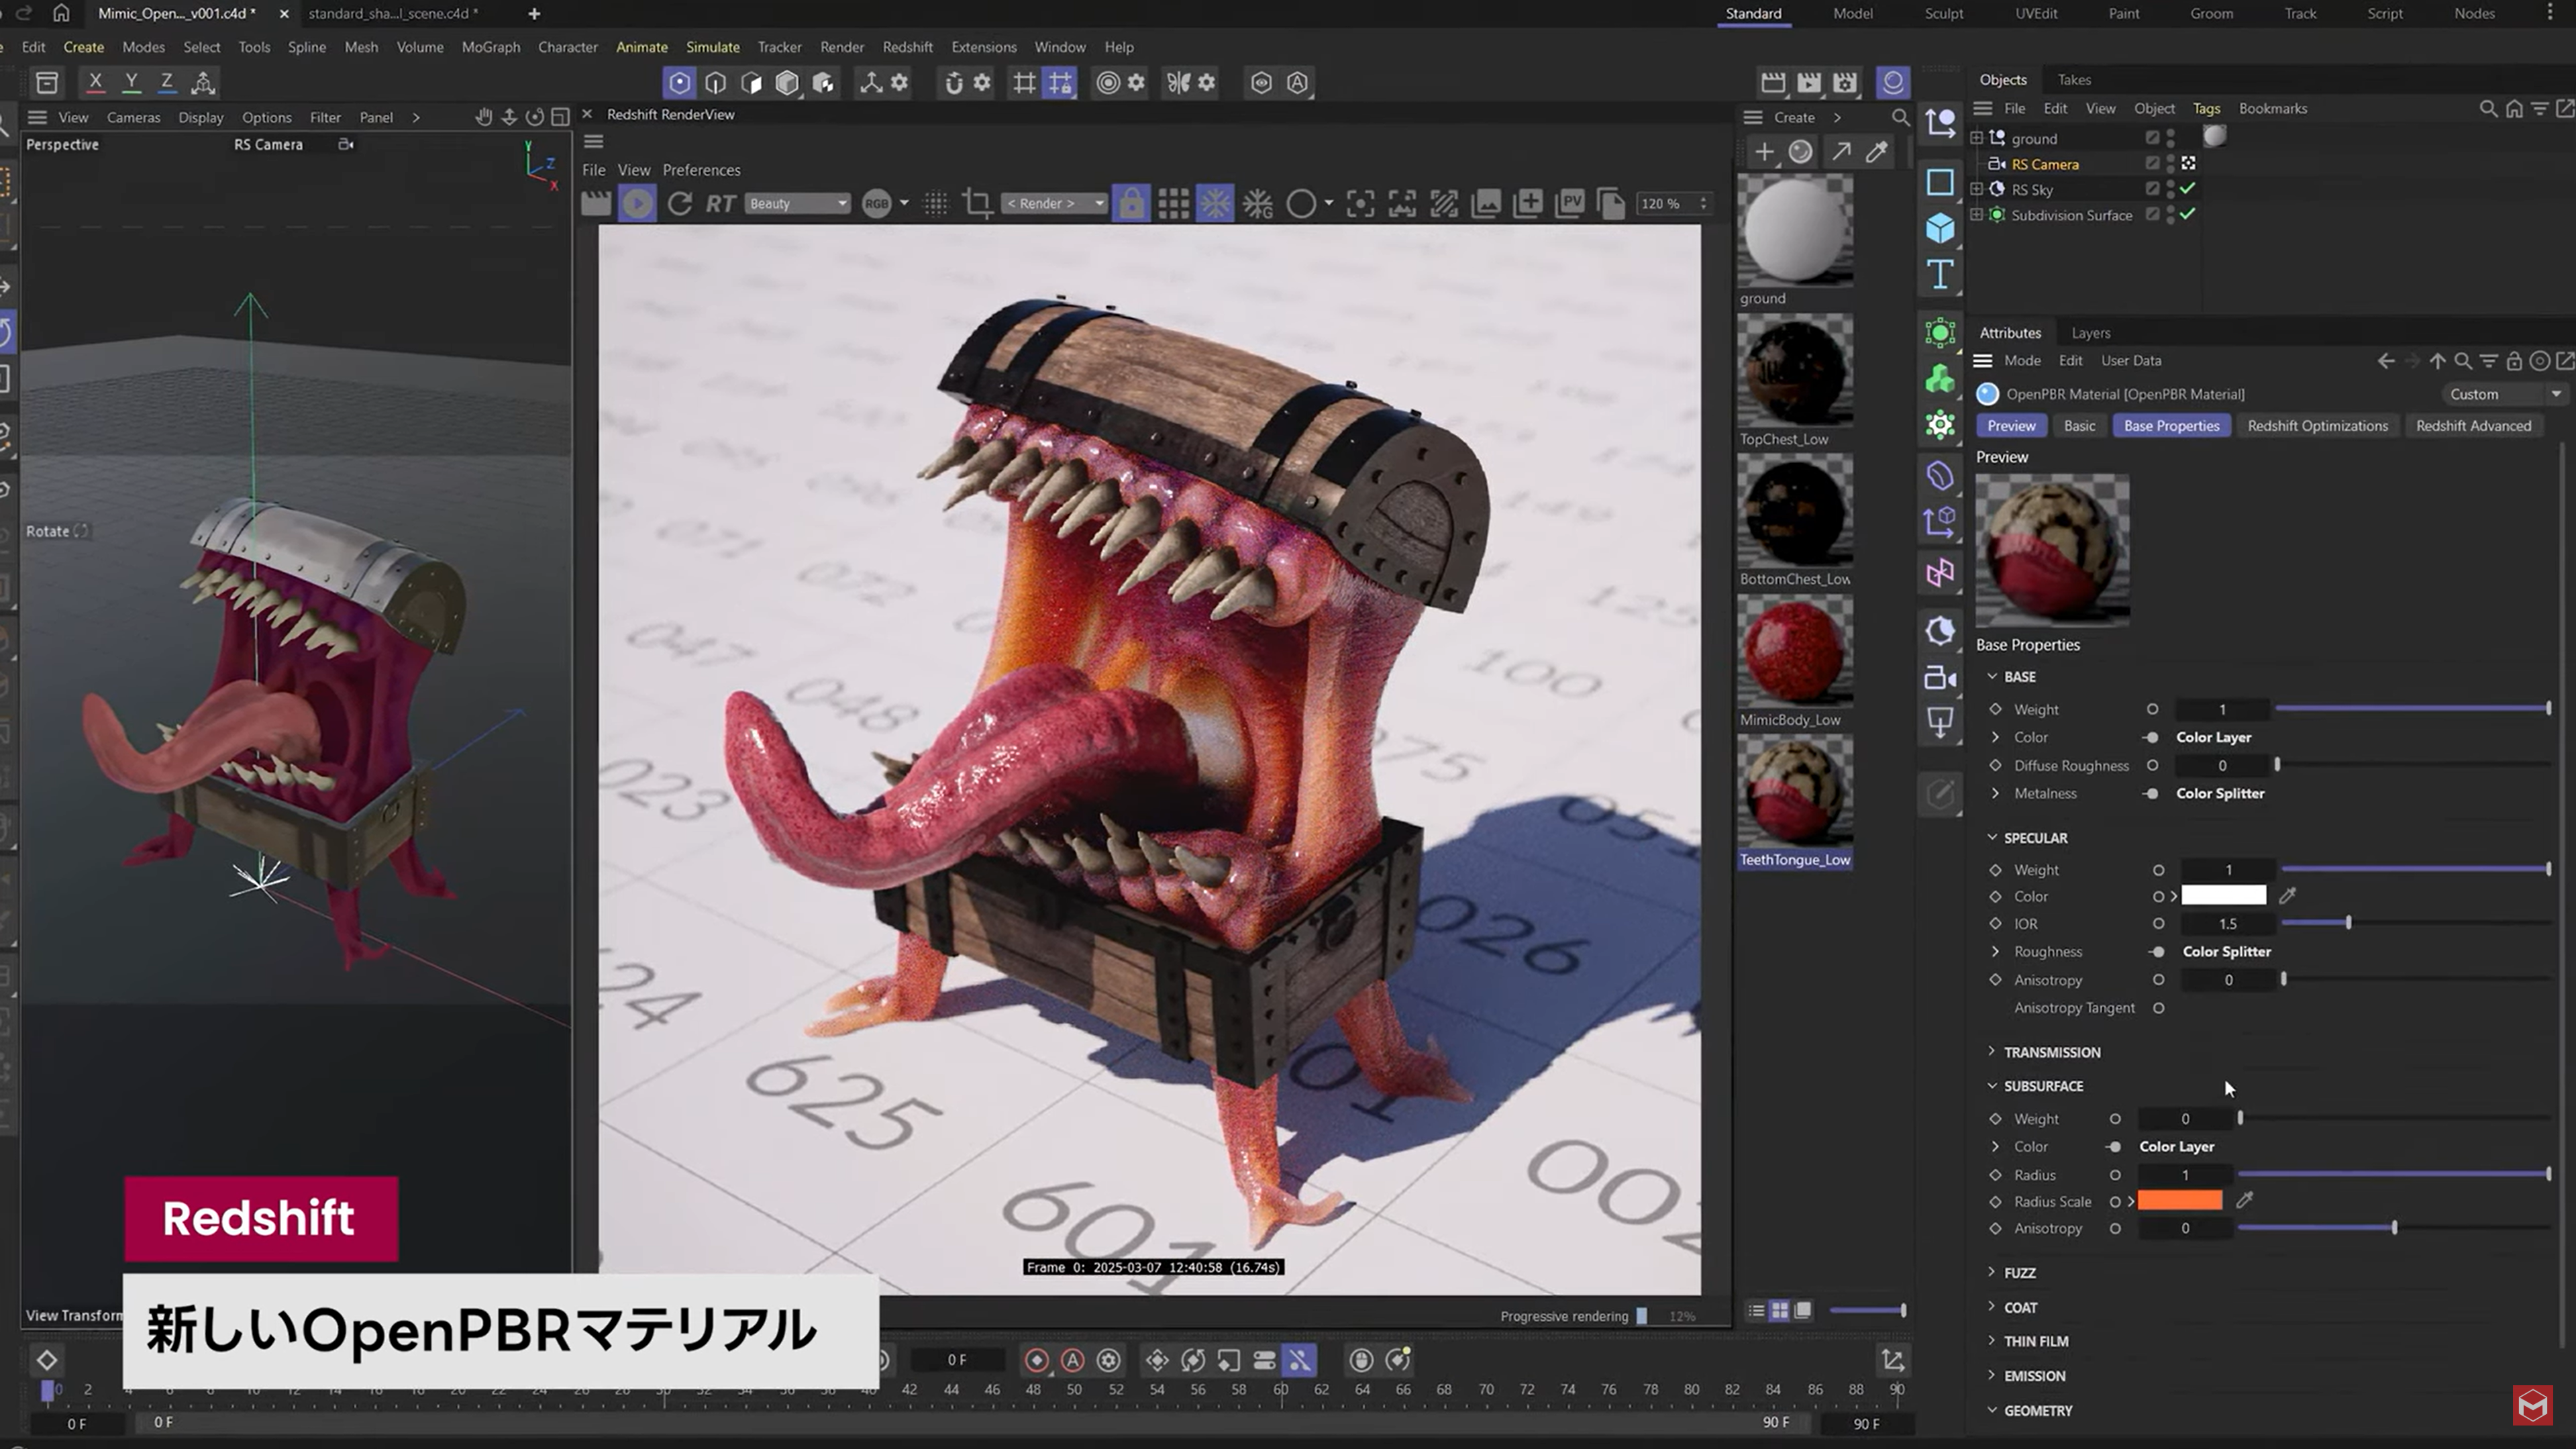Click the Cube primitive icon
This screenshot has height=1449, width=2576.
(1940, 228)
